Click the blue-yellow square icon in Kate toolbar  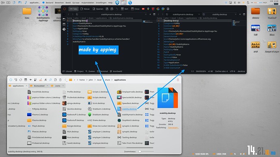tap(163, 9)
